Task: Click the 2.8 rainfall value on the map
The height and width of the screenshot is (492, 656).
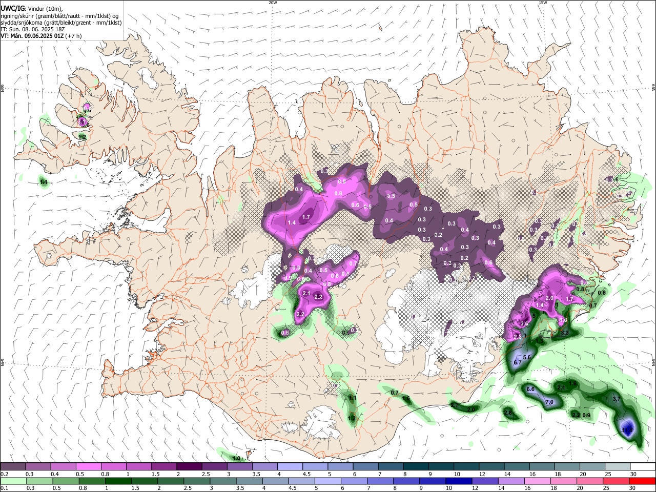Action: coord(508,413)
